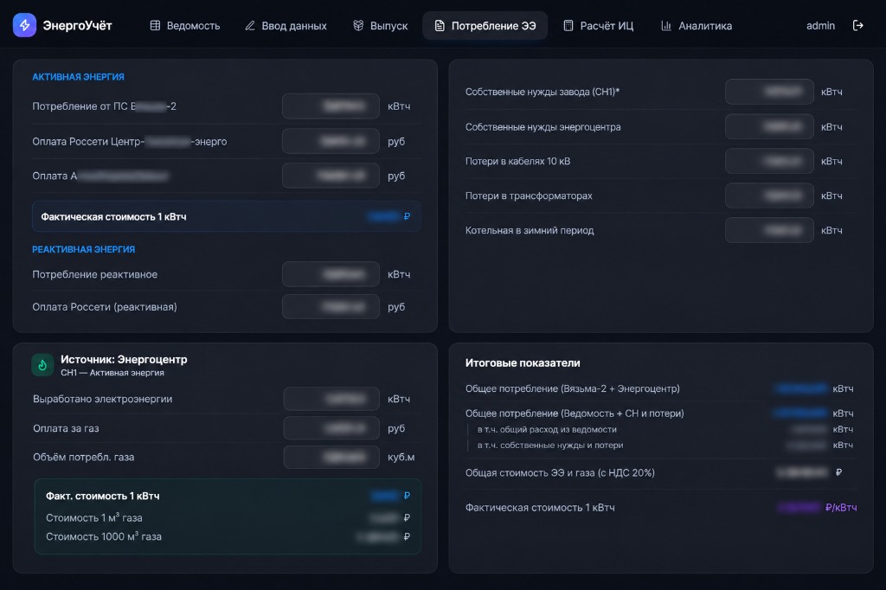
Task: Switch to Ввод данных tab
Action: 286,25
